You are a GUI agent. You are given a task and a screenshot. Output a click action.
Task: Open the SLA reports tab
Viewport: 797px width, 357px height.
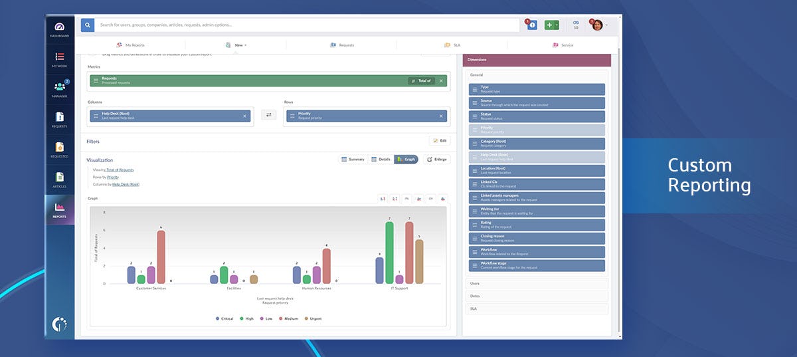click(452, 45)
